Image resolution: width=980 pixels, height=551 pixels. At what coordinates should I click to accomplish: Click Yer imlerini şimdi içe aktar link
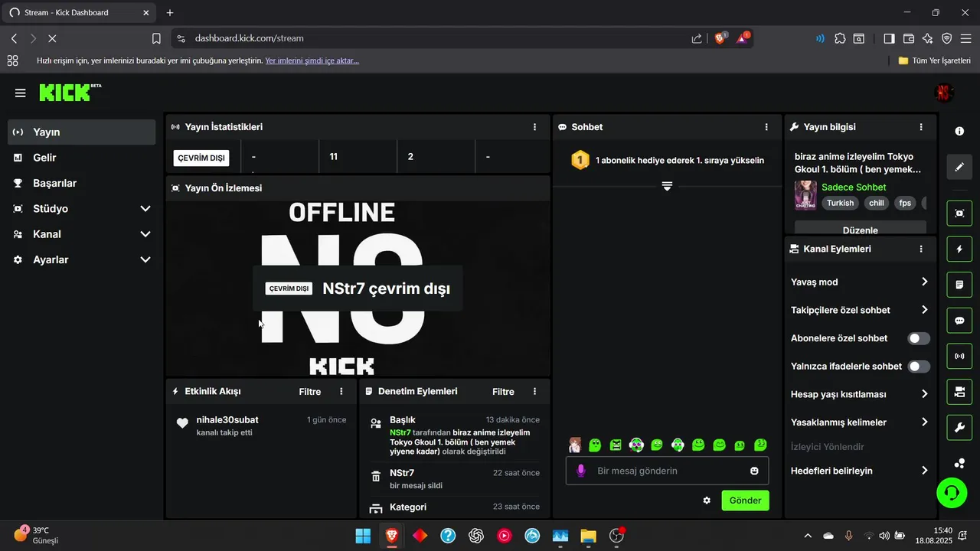312,60
